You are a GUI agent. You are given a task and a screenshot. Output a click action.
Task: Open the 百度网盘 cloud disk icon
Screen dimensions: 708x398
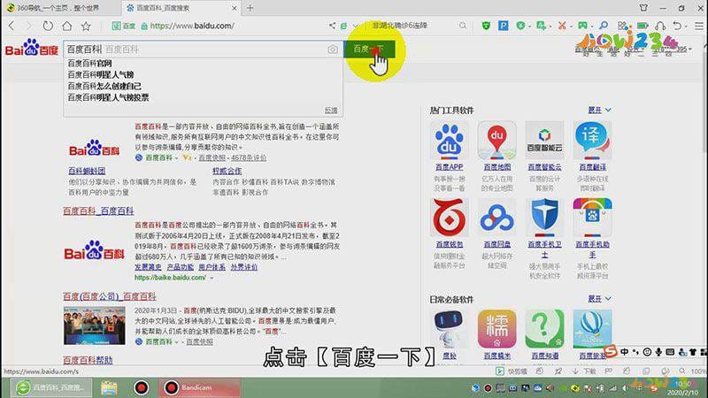pyautogui.click(x=496, y=218)
